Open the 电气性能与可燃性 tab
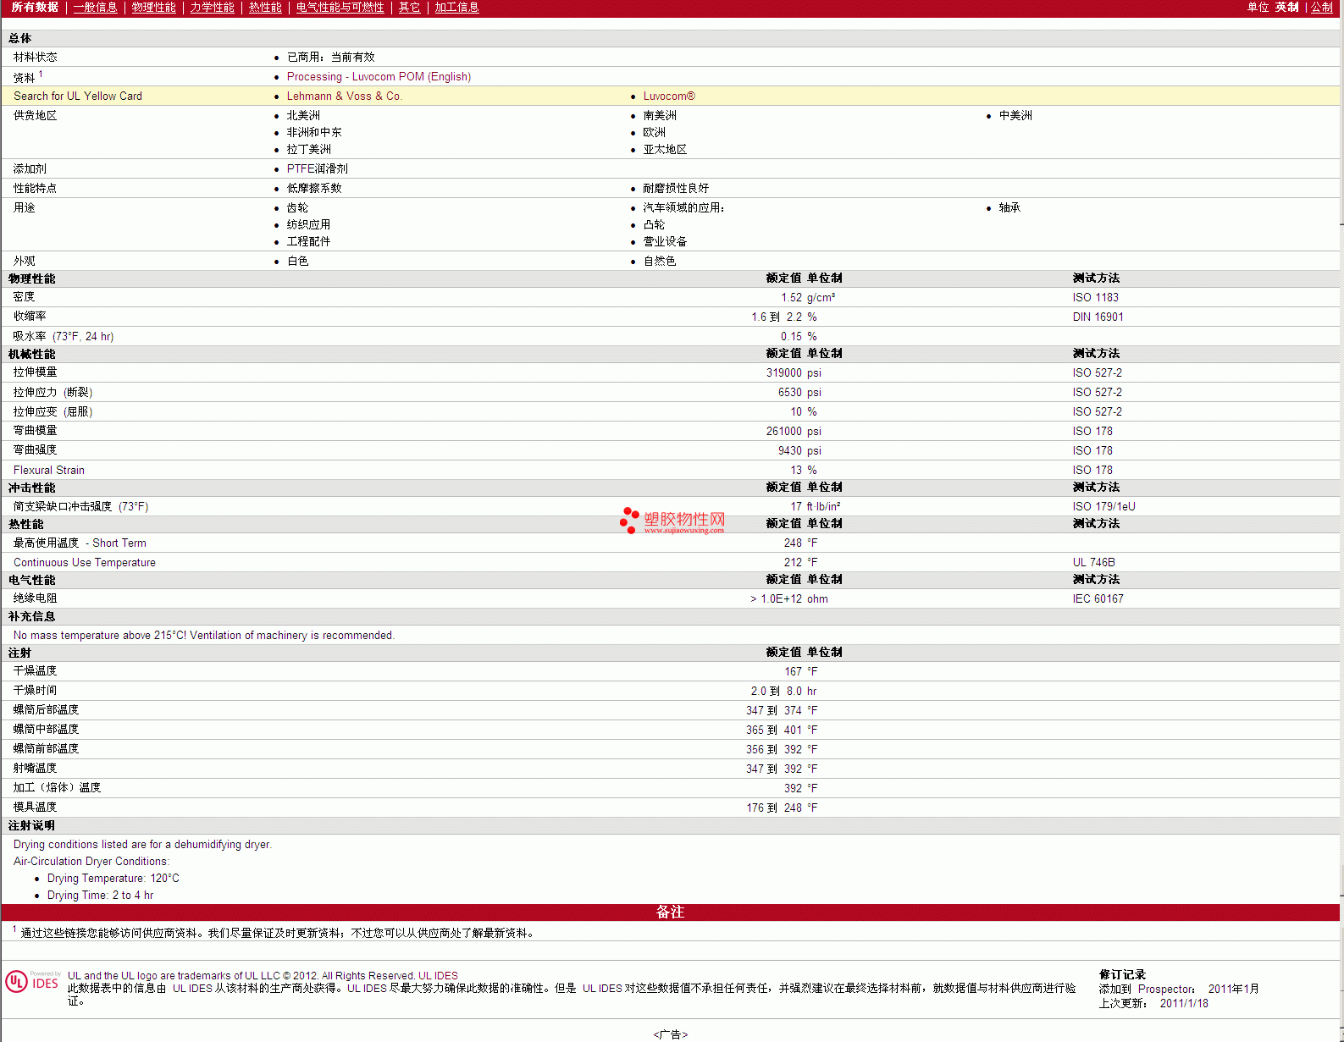This screenshot has height=1042, width=1344. click(x=340, y=8)
